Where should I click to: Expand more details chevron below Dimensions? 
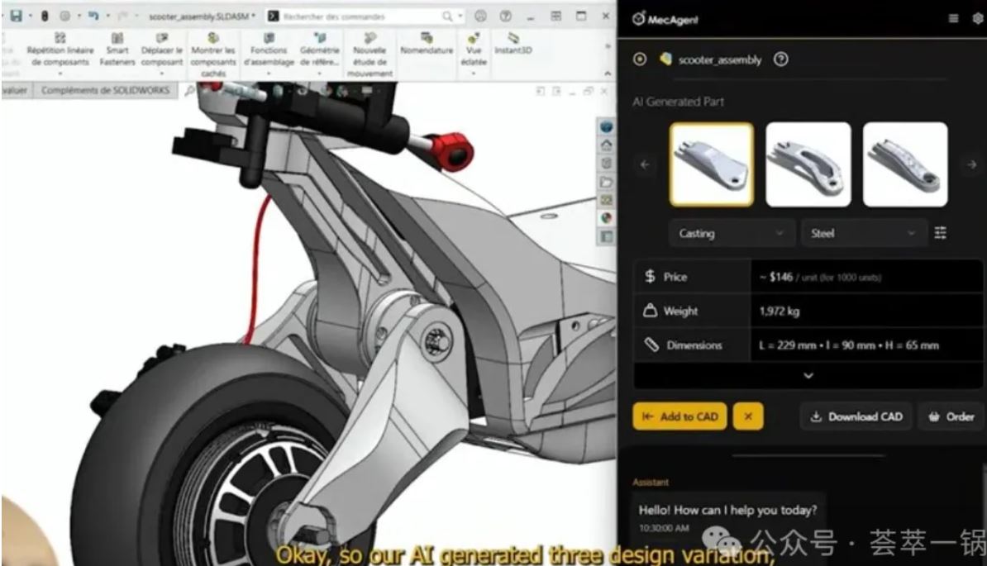click(x=808, y=375)
